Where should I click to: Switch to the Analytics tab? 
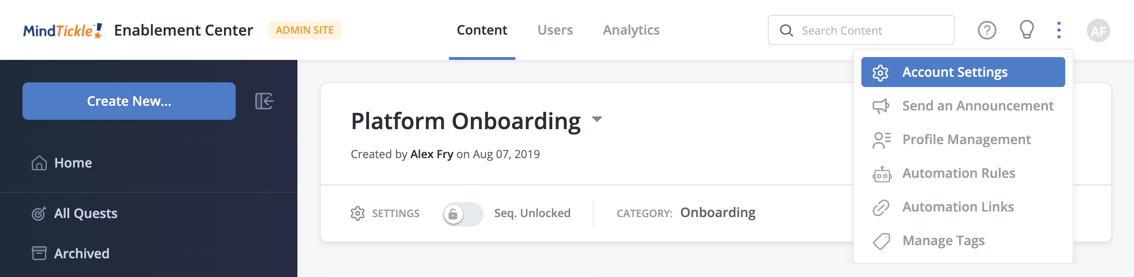(x=631, y=30)
